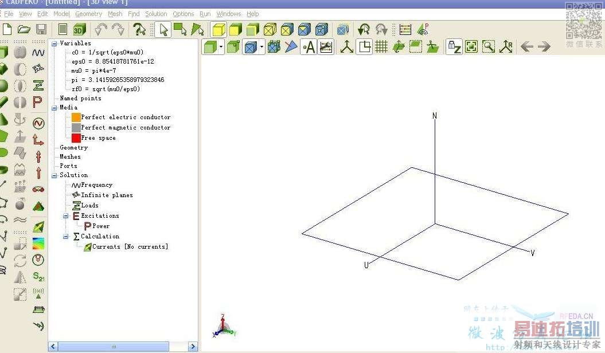Open the Windows menu
Viewport: 605px width, 353px height.
point(228,14)
